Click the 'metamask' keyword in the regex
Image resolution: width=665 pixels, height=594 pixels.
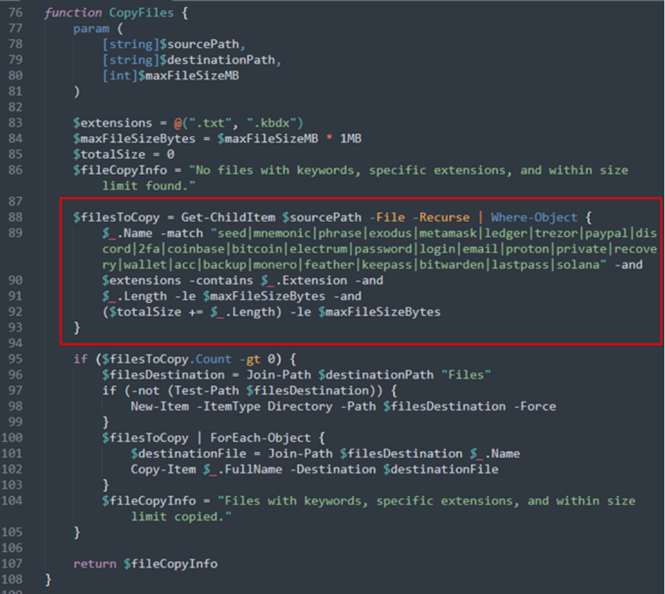pos(448,233)
